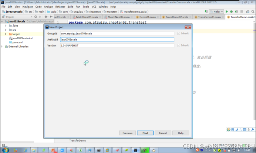Image resolution: width=256 pixels, height=153 pixels.
Task: Expand the .idea folder
Action: [6, 25]
